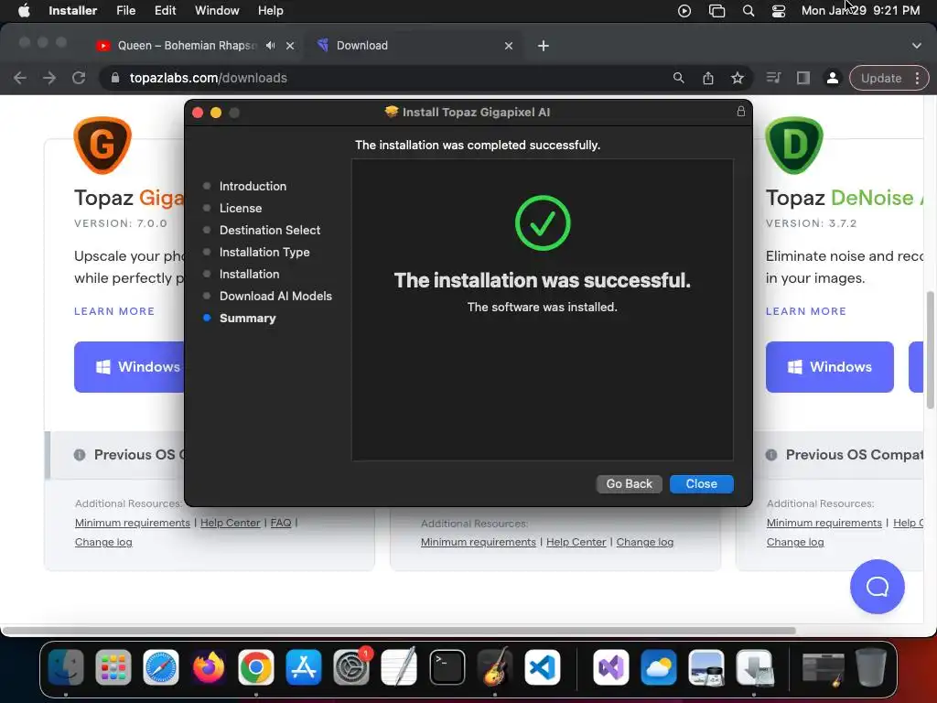Screen dimensions: 937x703
Task: Open the Apple menu
Action: coord(24,11)
